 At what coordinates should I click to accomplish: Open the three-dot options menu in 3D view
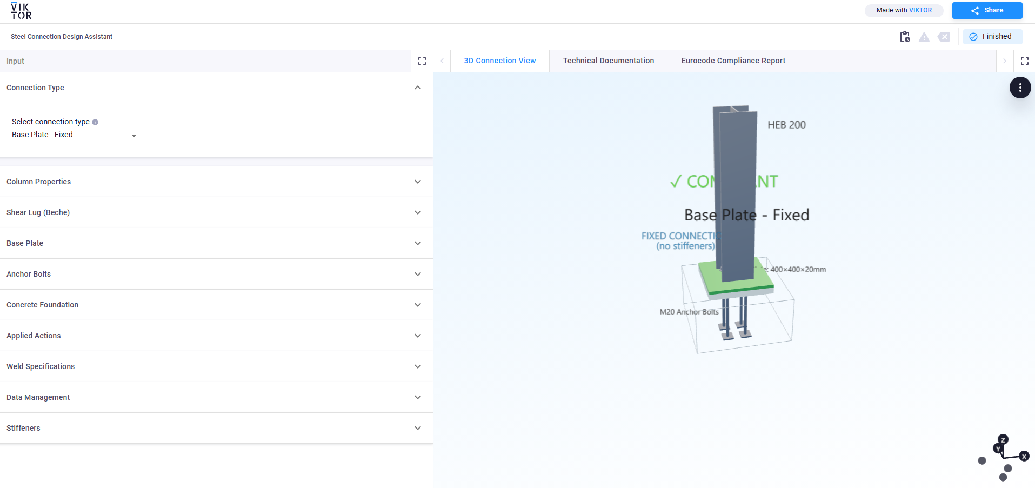coord(1020,87)
